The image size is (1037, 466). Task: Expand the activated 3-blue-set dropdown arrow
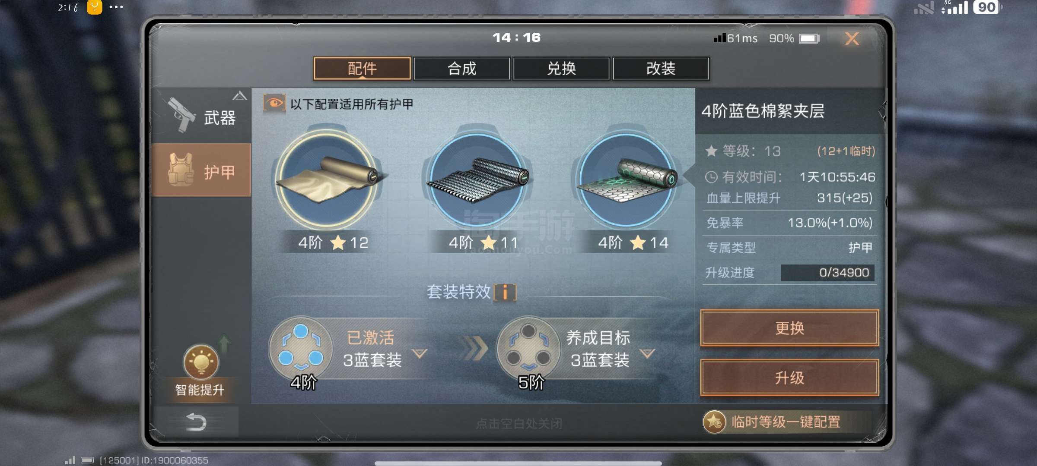tap(420, 353)
